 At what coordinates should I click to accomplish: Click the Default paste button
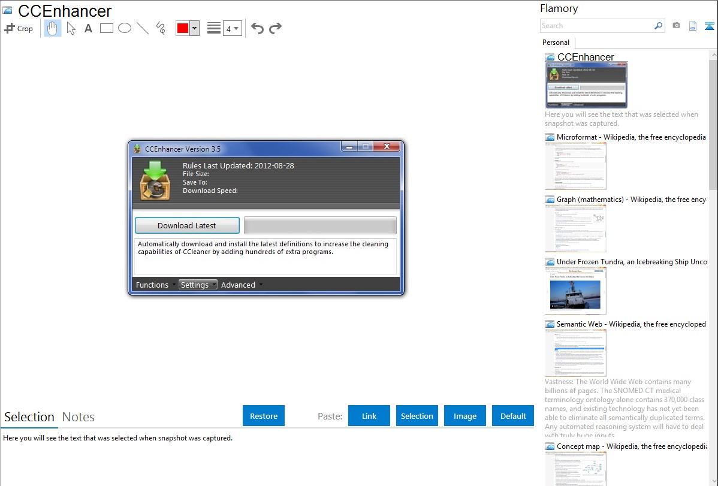513,416
